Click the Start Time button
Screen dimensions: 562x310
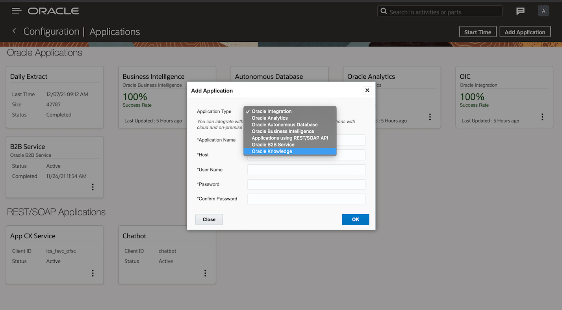tap(477, 32)
